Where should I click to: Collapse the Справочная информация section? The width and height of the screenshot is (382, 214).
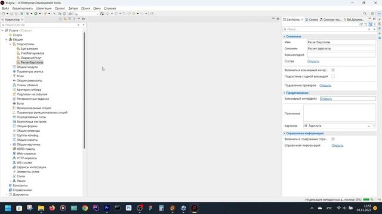pyautogui.click(x=284, y=133)
